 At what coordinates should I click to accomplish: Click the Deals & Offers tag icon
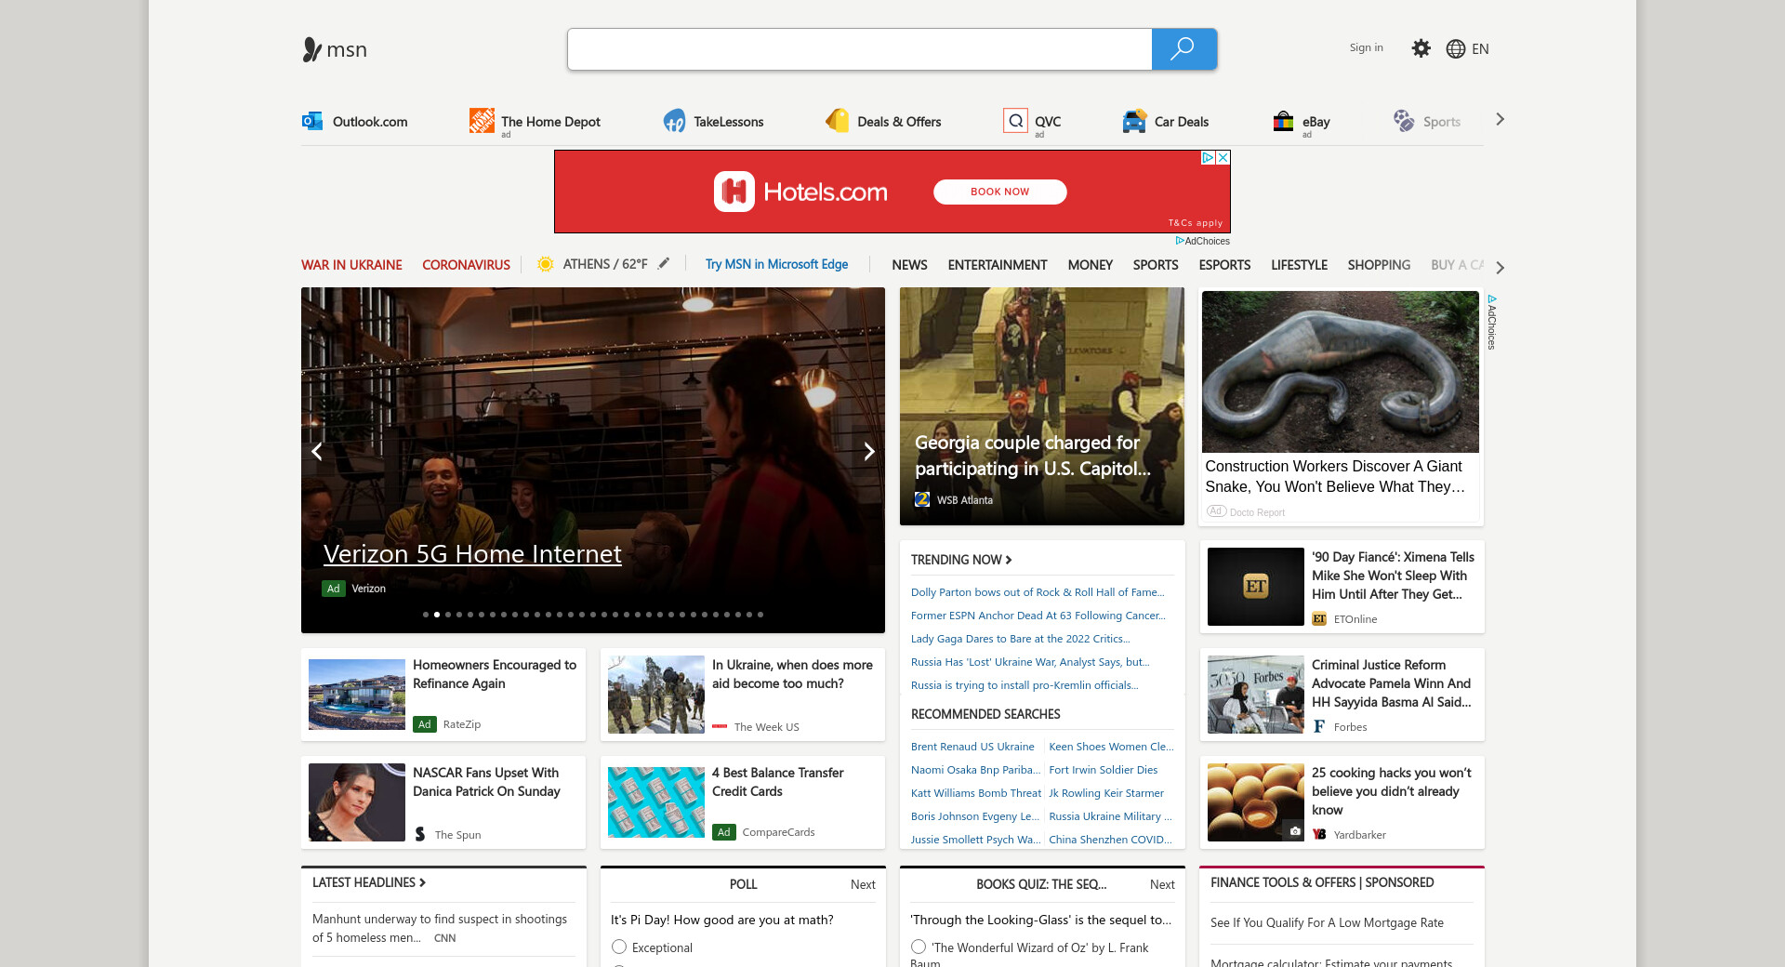click(x=837, y=121)
